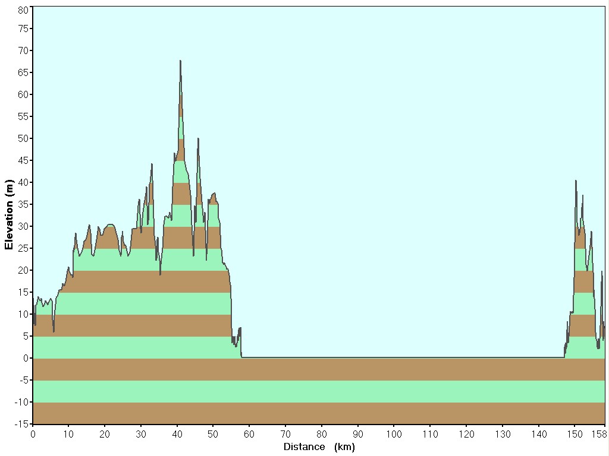Screen dimensions: 609x456
Task: Select the profile dip near 6 km
Action: [x=54, y=331]
